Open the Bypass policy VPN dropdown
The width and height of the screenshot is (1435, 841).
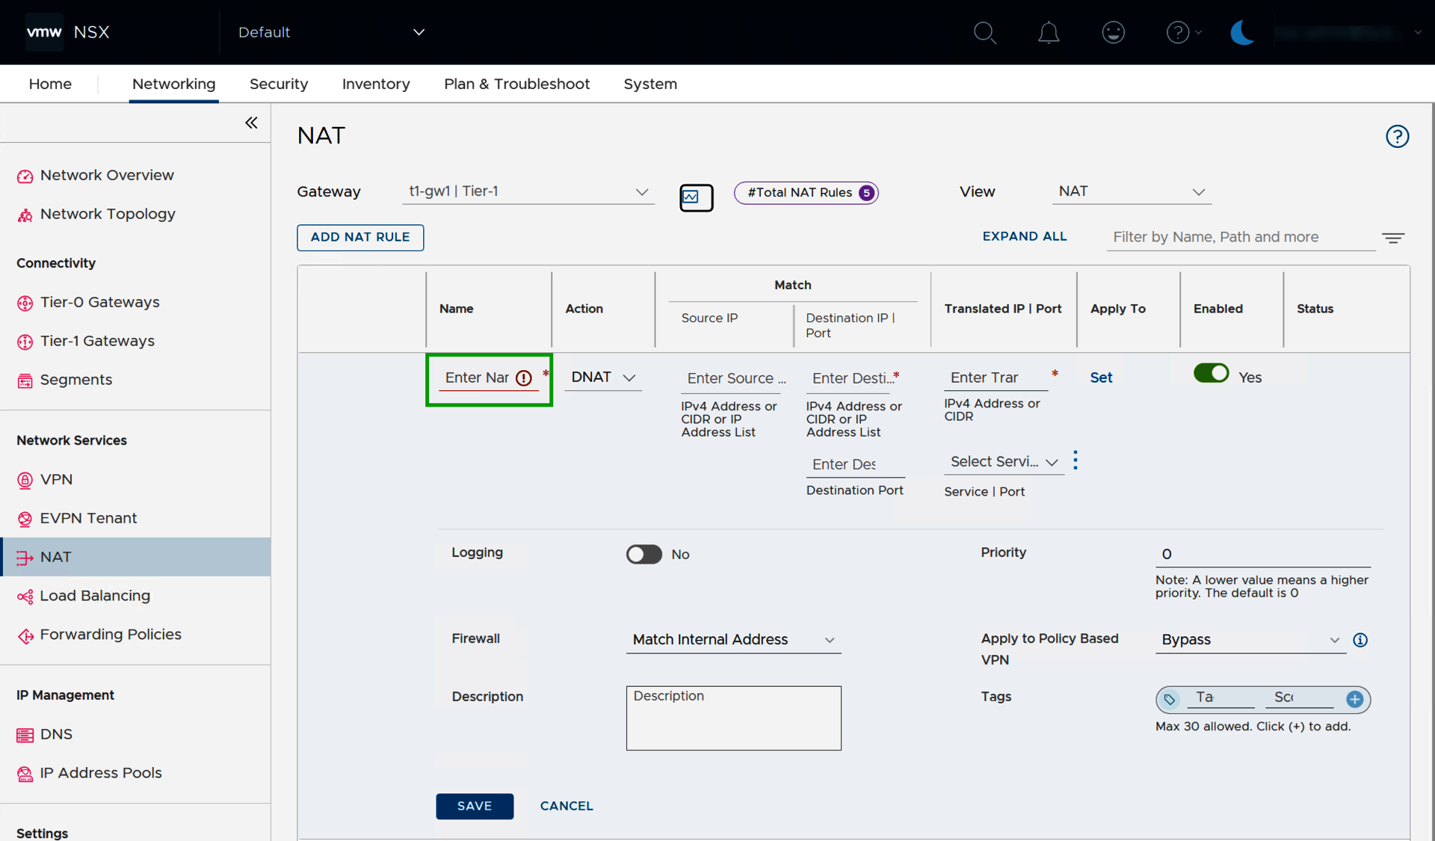coord(1250,640)
